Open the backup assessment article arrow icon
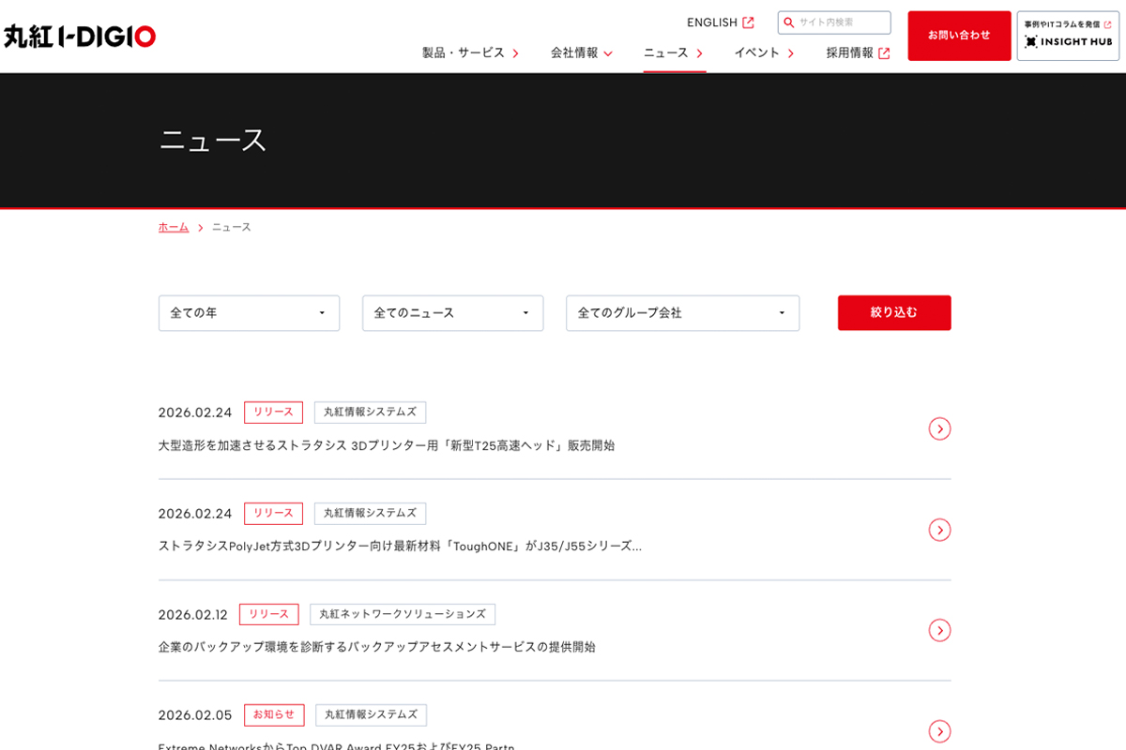Screen dimensions: 1126x750 pos(939,630)
